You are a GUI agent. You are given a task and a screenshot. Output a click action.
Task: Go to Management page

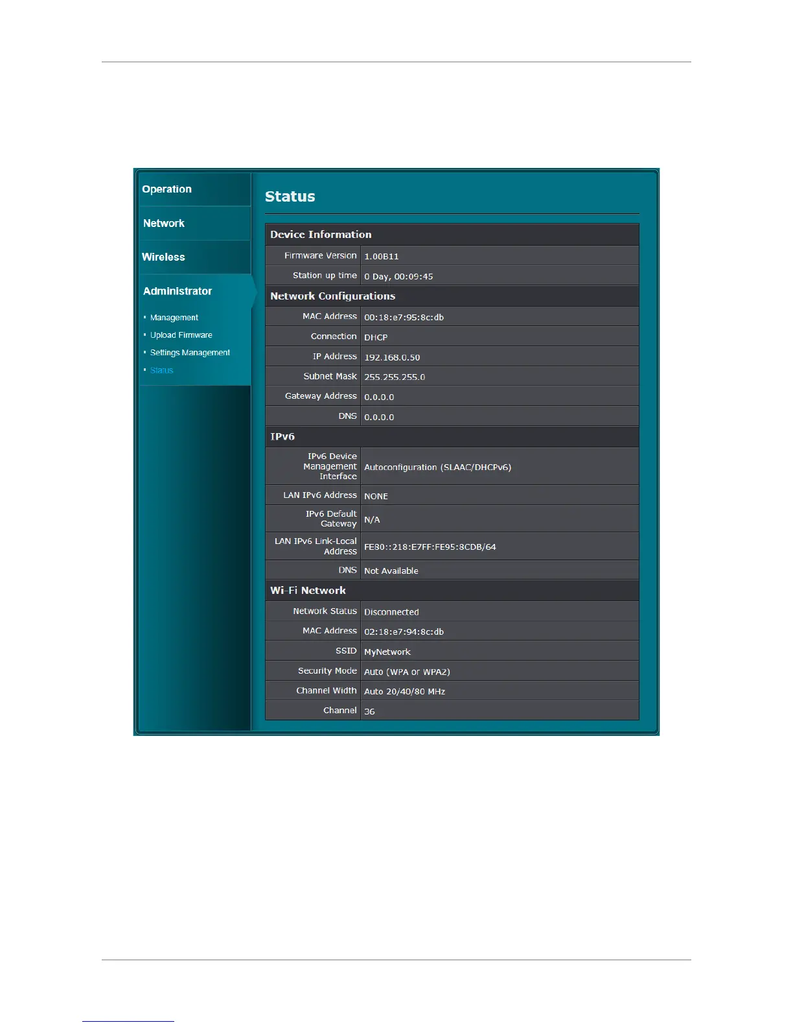point(174,318)
